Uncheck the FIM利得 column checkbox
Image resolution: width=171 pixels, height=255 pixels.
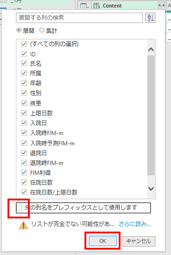24,172
